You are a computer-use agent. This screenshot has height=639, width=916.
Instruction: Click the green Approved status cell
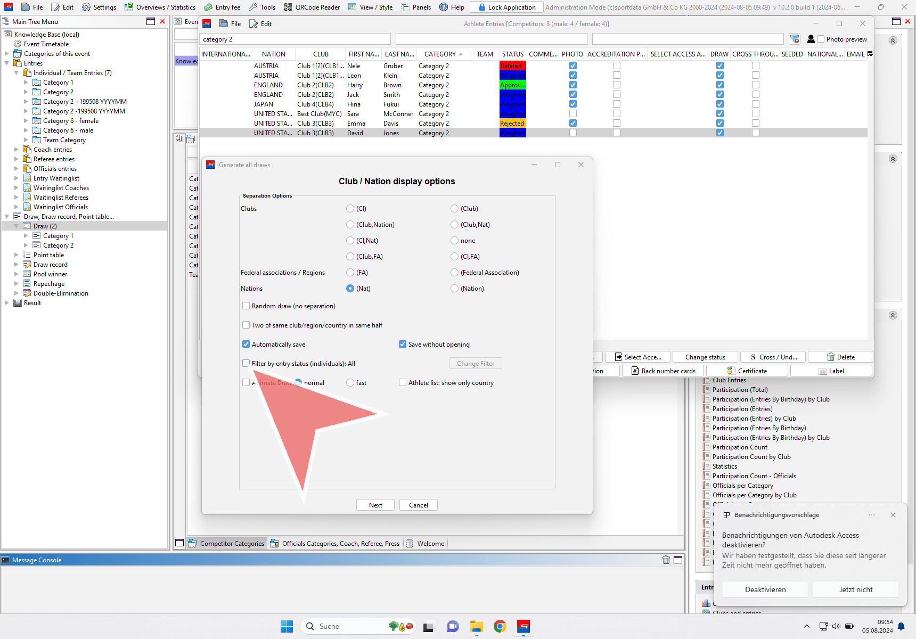(512, 85)
